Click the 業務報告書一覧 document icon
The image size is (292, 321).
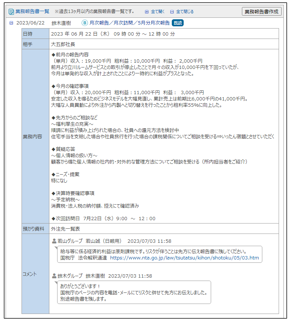point(11,11)
